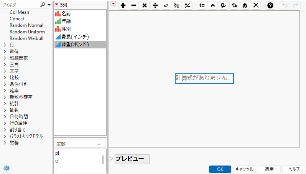The height and width of the screenshot is (174, 306).
Task: Click the multiplication operator button
Action: (x=145, y=5)
